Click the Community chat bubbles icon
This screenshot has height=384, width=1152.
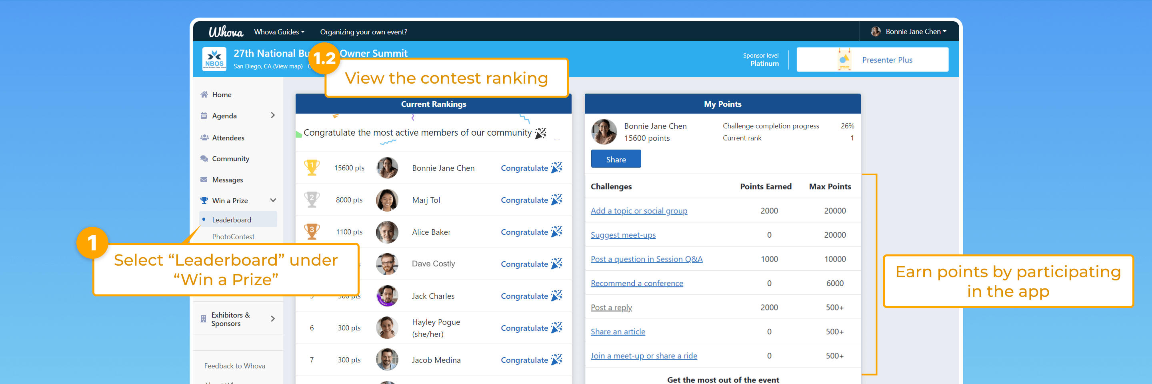pos(204,159)
